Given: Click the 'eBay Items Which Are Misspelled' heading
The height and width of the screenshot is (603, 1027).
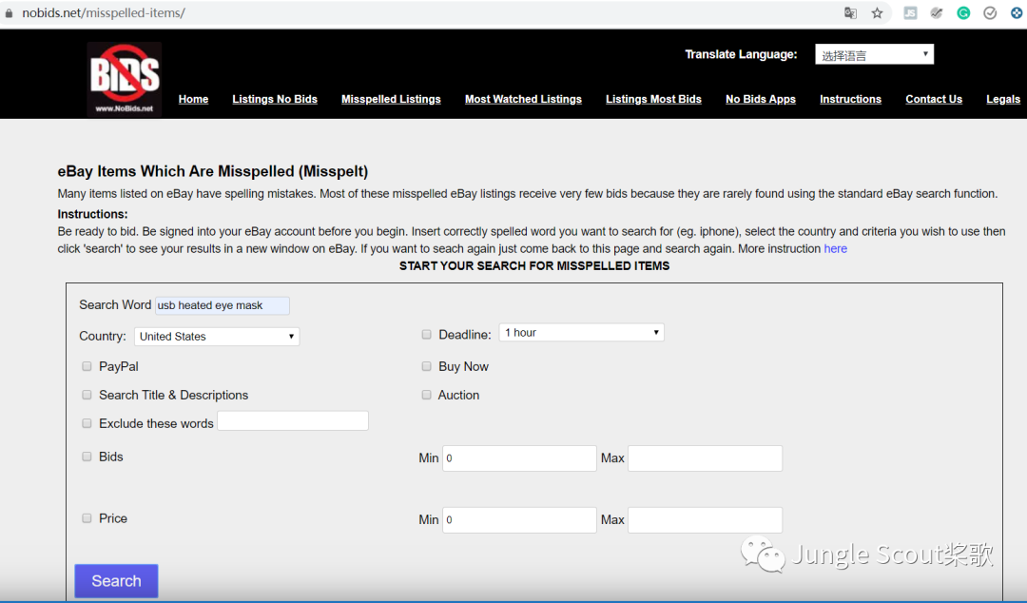Looking at the screenshot, I should click(213, 171).
